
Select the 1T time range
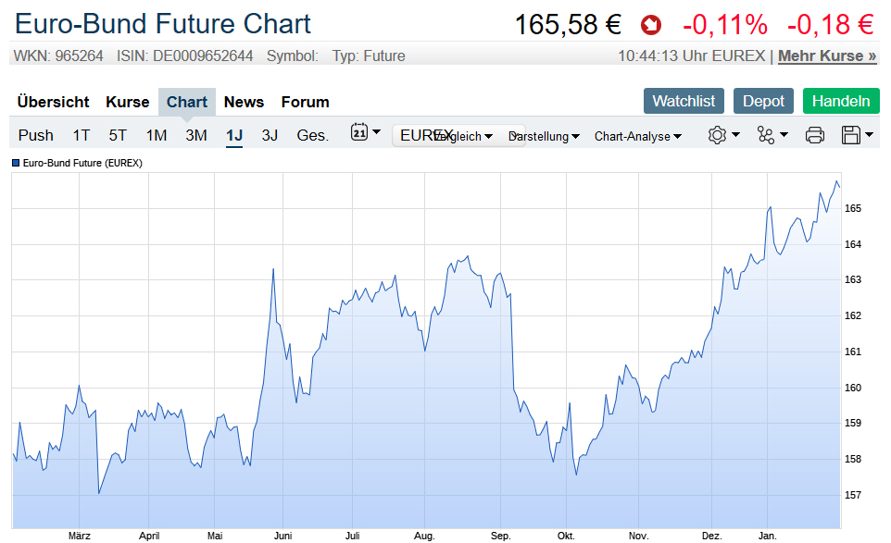(x=82, y=135)
